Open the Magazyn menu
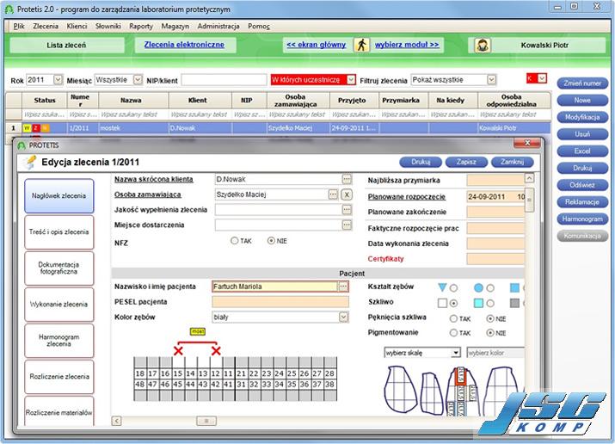Screen dimensions: 615x444 click(x=175, y=27)
